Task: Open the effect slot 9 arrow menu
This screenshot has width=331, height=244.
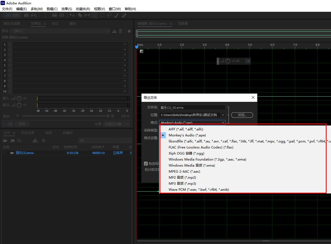Action: (125, 86)
